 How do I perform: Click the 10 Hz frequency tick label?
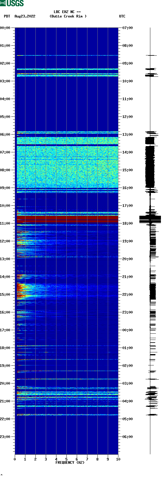point(118,459)
